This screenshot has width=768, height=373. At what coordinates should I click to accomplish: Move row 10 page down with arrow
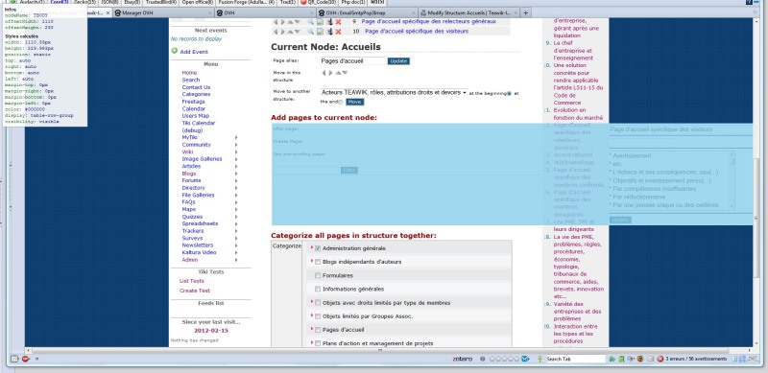tap(298, 32)
